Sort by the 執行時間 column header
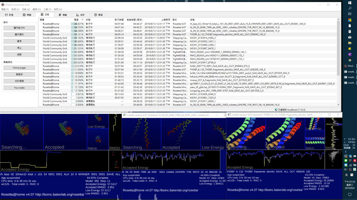Image resolution: width=357 pixels, height=200 pixels. (x=117, y=20)
